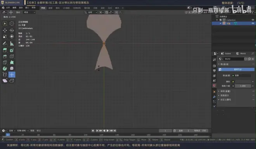
Task: Select the Select Box tool
Action: [5, 24]
